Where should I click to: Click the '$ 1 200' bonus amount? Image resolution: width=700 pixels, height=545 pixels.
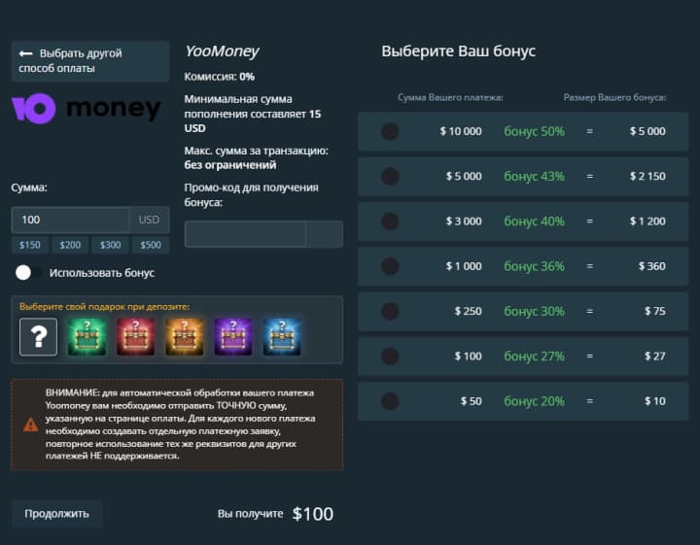(647, 221)
